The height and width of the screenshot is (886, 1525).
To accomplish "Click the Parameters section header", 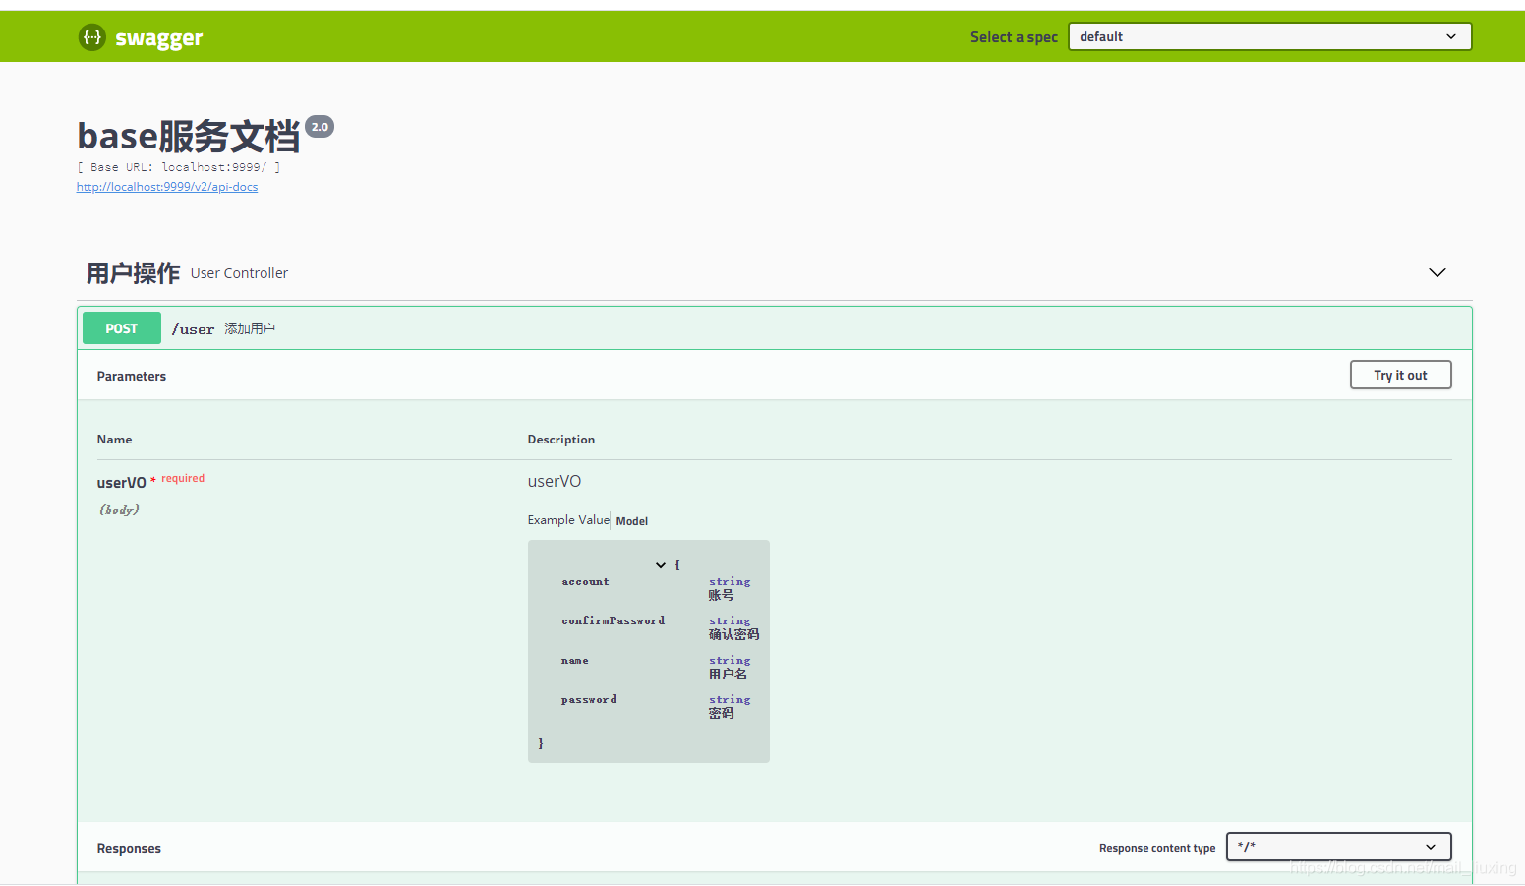I will pos(132,377).
